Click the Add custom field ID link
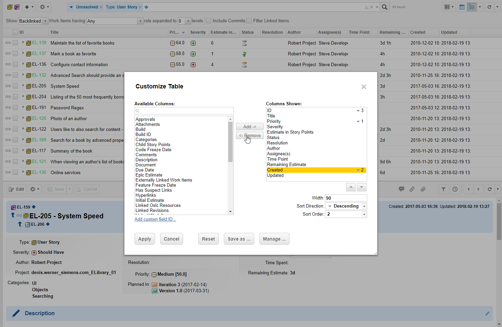502x327 pixels. (155, 219)
